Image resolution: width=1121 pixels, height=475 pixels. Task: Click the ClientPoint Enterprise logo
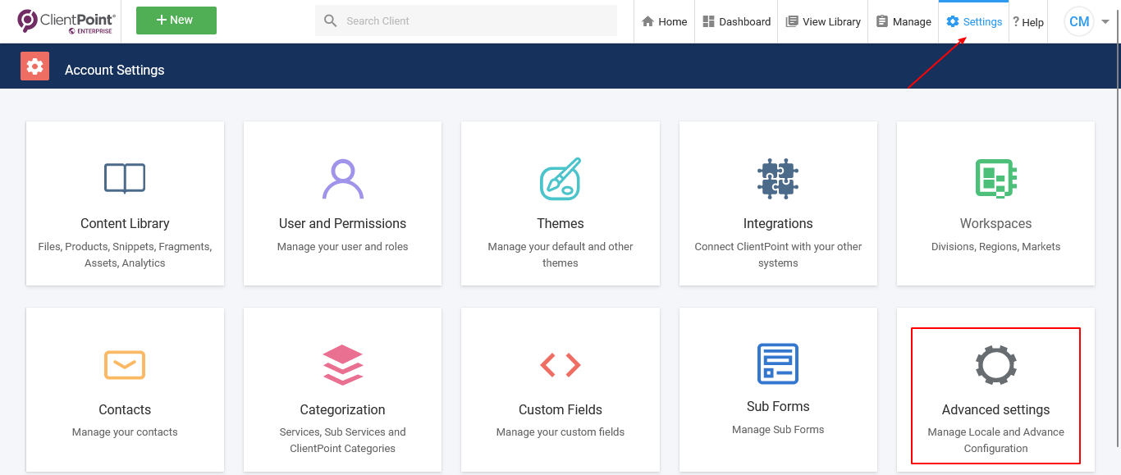click(66, 21)
